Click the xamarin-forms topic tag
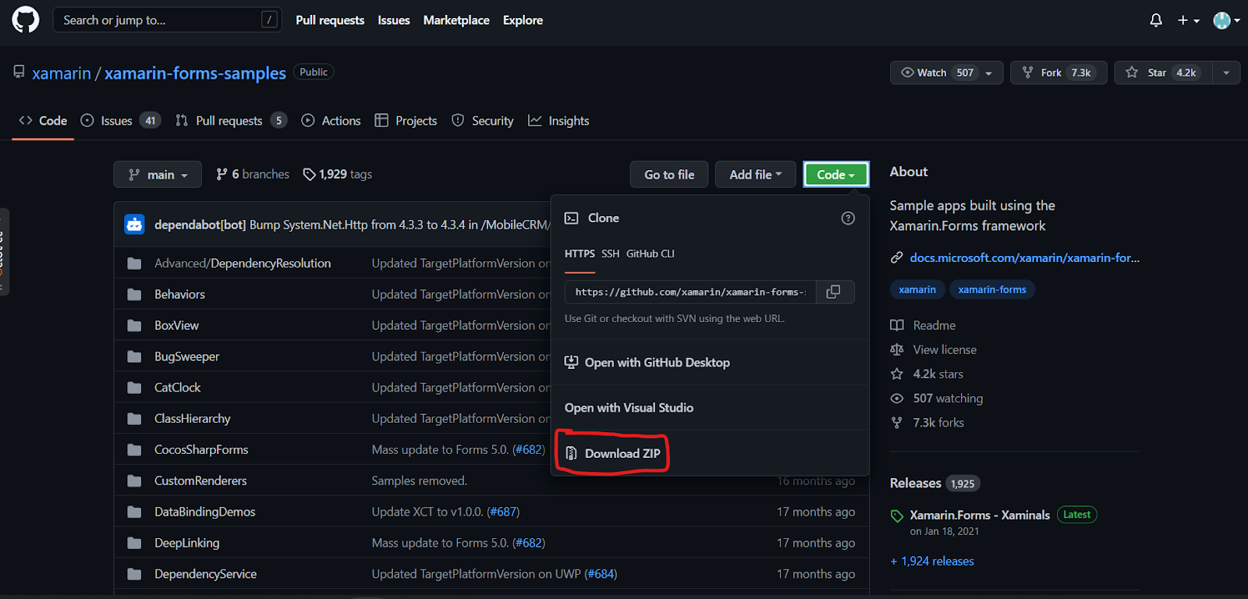 (x=992, y=289)
